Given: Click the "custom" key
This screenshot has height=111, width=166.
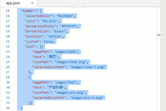Looking at the screenshot, I should [32, 41].
